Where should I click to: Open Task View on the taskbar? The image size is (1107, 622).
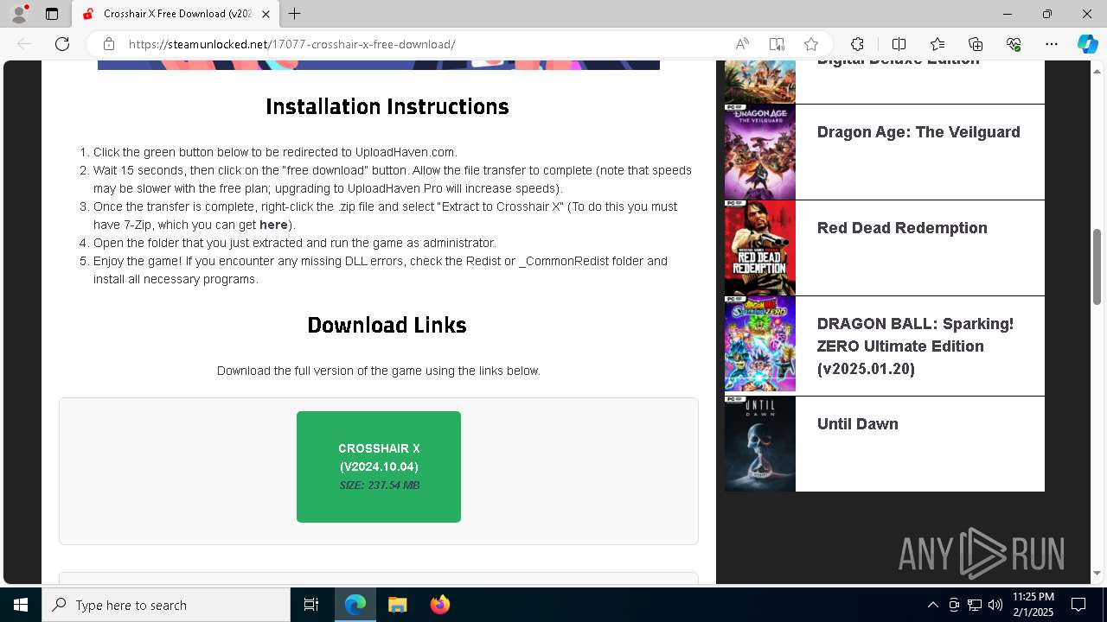coord(311,605)
